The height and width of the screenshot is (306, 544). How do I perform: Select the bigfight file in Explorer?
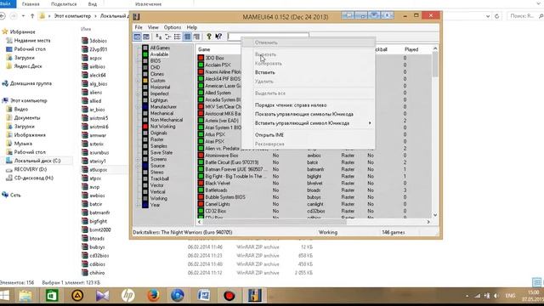[x=99, y=221]
